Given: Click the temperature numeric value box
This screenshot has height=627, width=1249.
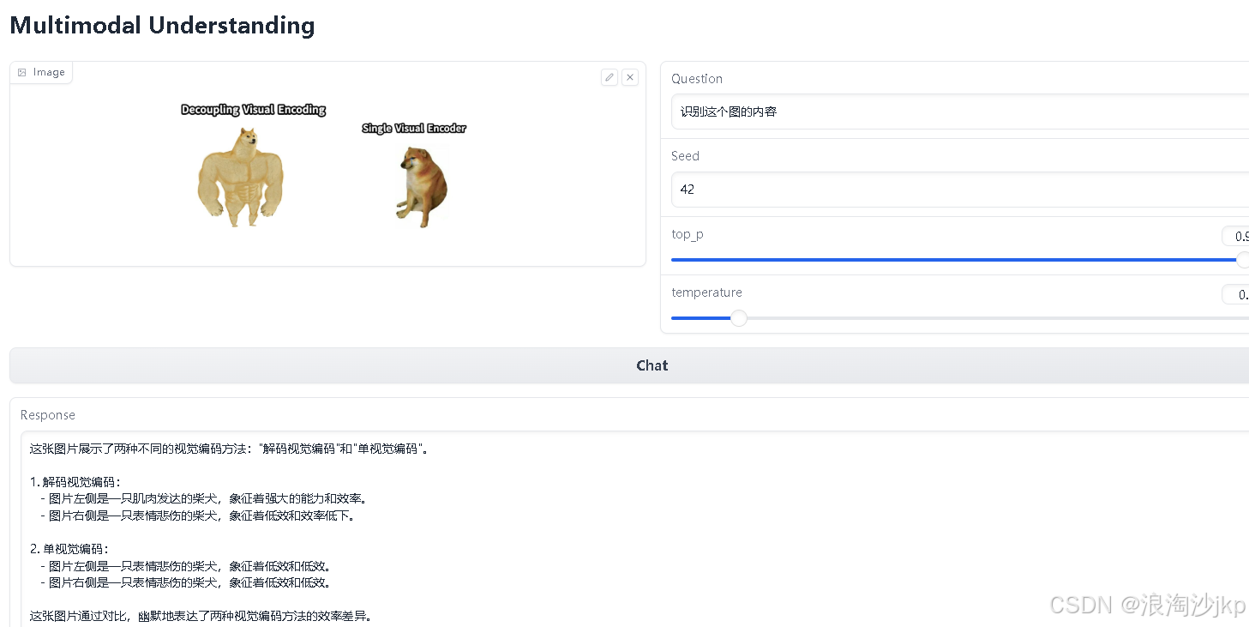Looking at the screenshot, I should [x=1235, y=295].
